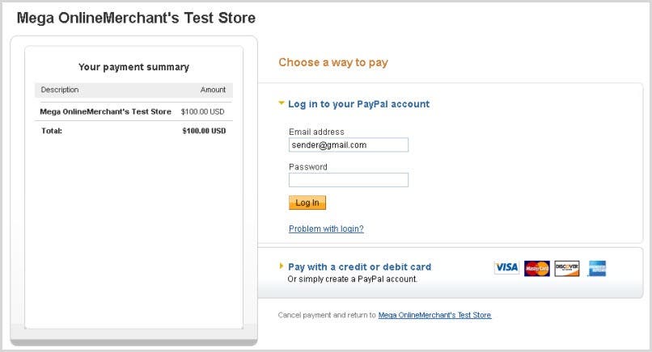652x352 pixels.
Task: Open the 'Problem with login?' link
Action: tap(326, 229)
